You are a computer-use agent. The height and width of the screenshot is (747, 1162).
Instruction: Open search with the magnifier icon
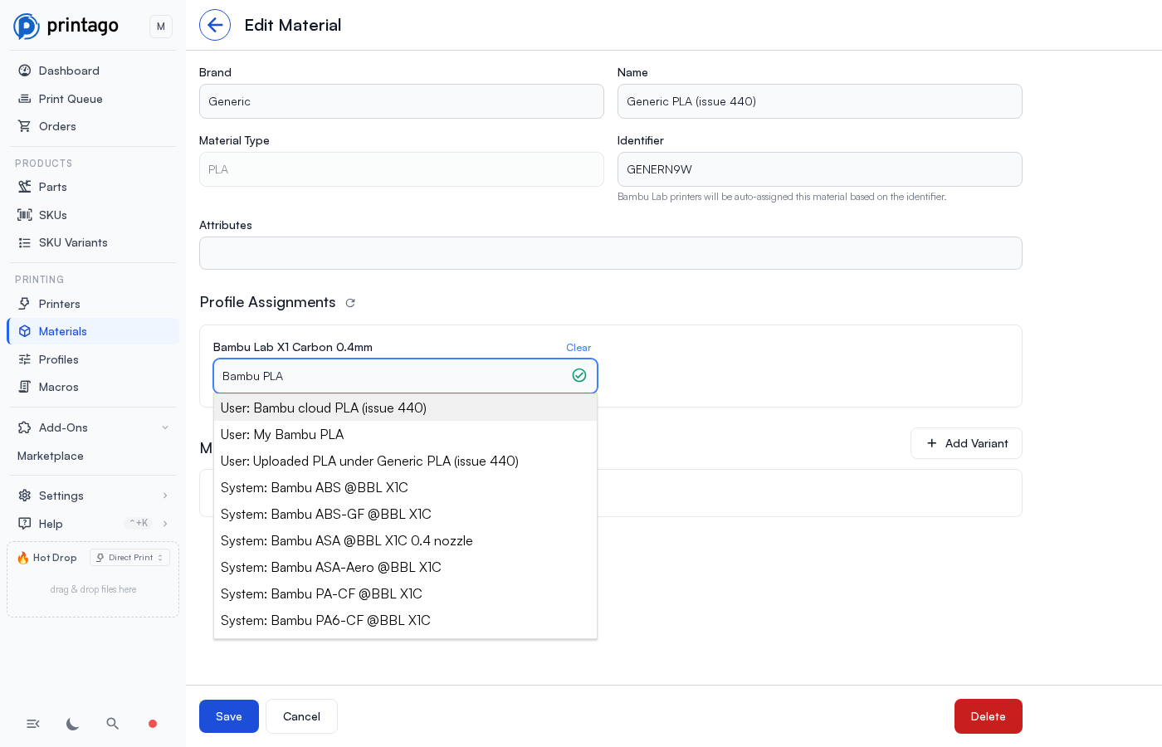coord(113,724)
